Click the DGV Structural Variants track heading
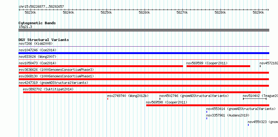Screen dimensions: 278x137 click(x=44, y=40)
